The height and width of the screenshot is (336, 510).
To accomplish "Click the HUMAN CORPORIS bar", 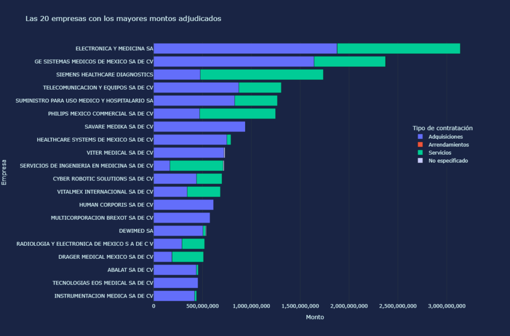I will point(183,205).
